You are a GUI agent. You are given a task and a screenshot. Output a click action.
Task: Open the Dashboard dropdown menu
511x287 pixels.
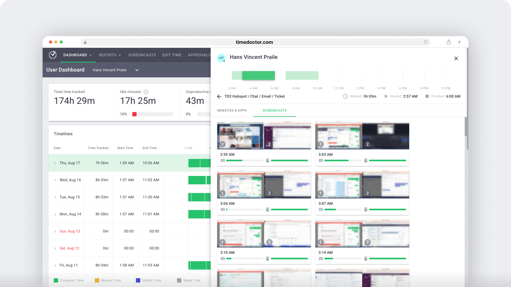[77, 55]
